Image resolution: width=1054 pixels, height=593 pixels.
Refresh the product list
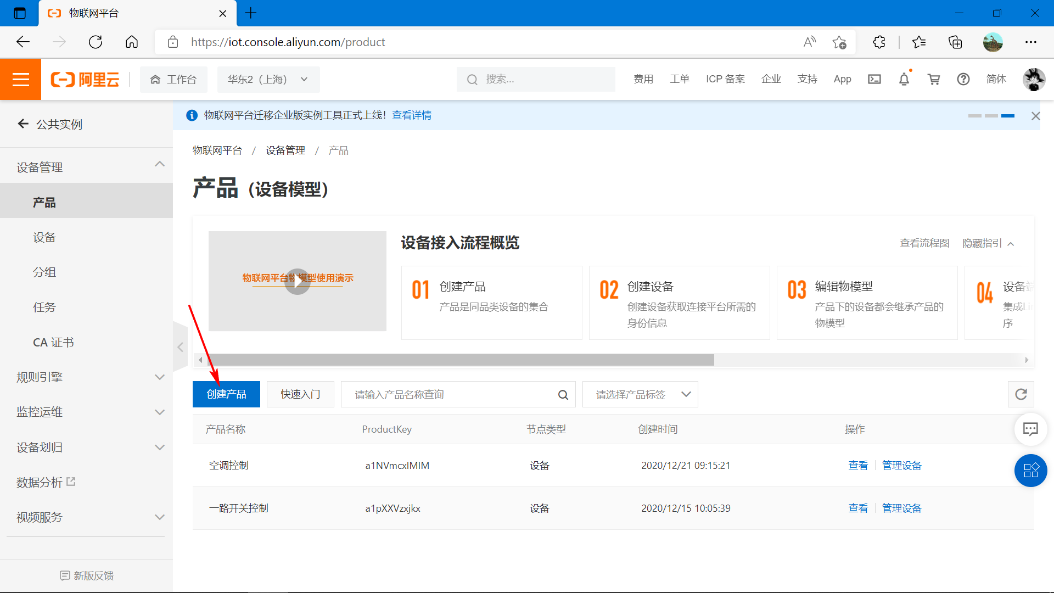pyautogui.click(x=1021, y=394)
